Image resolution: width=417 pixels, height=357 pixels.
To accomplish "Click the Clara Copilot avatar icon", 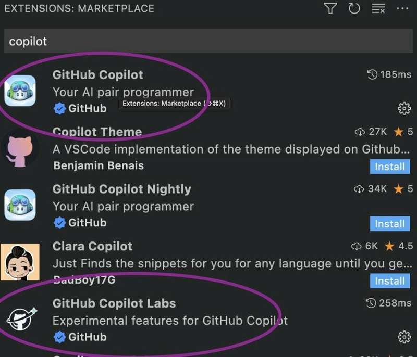I will pyautogui.click(x=20, y=262).
